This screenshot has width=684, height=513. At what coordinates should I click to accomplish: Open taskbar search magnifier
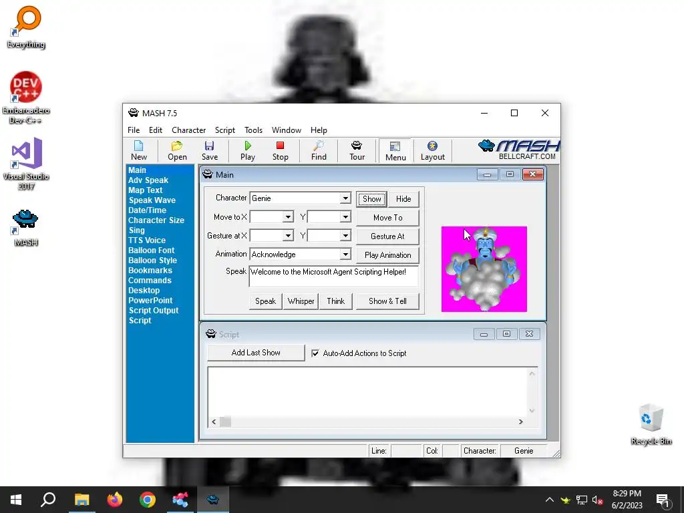48,500
